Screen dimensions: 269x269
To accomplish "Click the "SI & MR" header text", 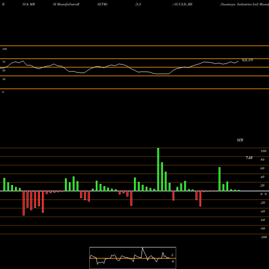I will point(29,4).
